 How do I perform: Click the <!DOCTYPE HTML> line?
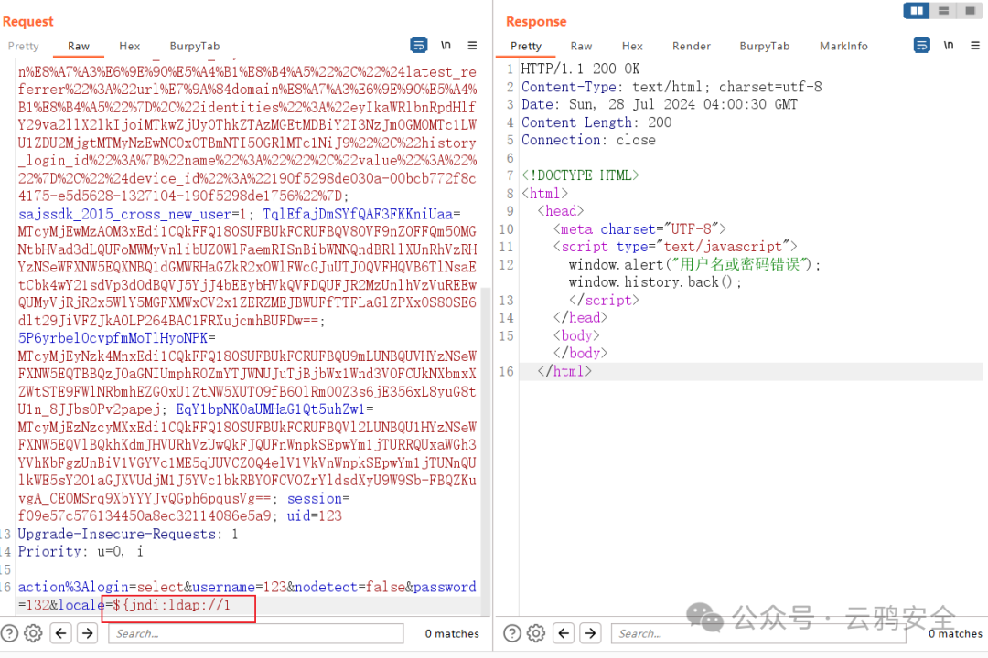(580, 175)
